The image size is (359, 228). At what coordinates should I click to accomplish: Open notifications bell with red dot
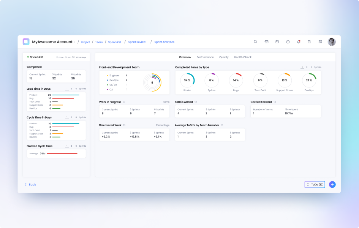pos(299,42)
